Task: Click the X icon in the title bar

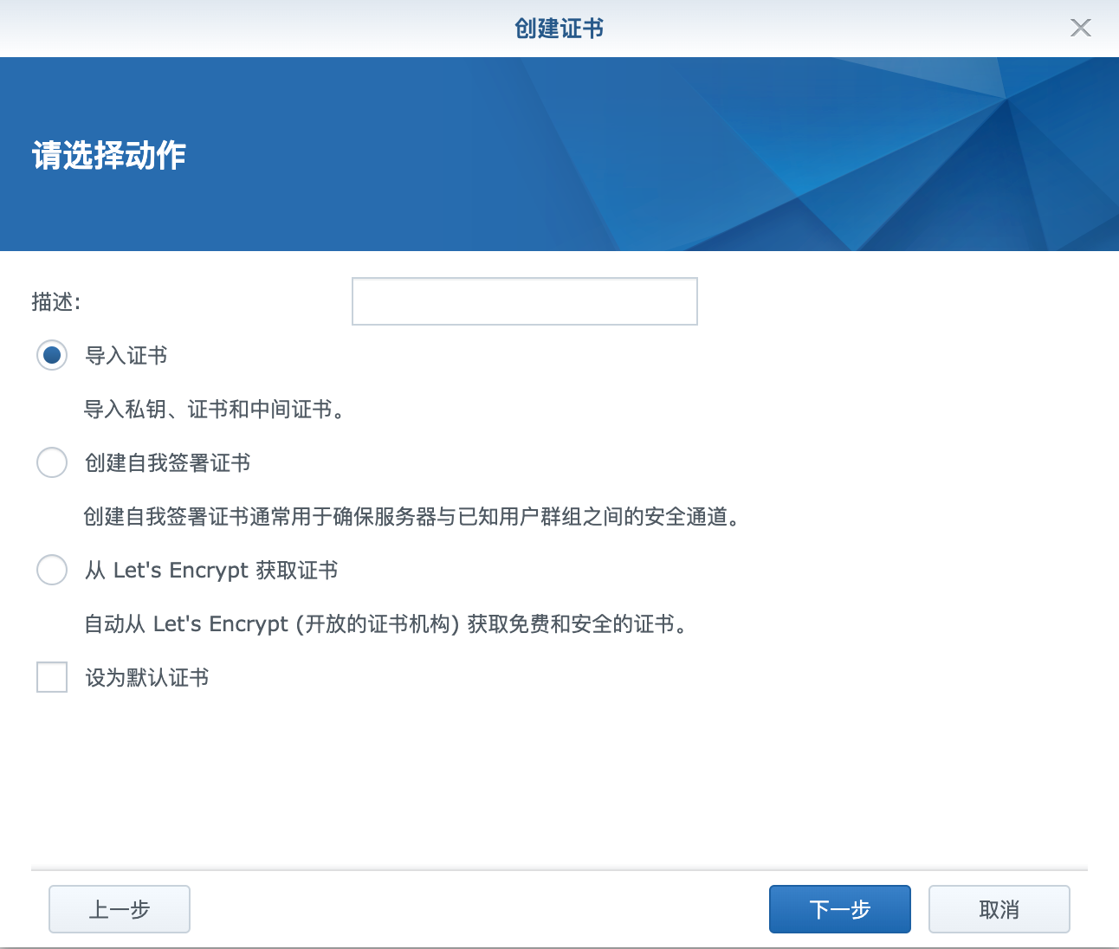Action: pyautogui.click(x=1081, y=28)
